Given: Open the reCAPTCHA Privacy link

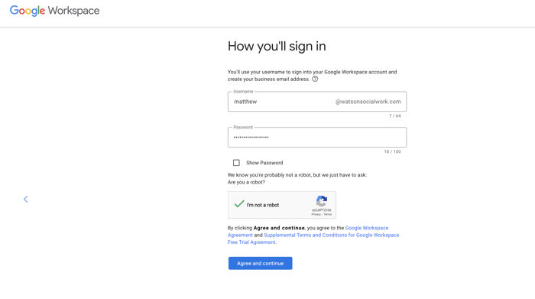Looking at the screenshot, I should click(316, 214).
